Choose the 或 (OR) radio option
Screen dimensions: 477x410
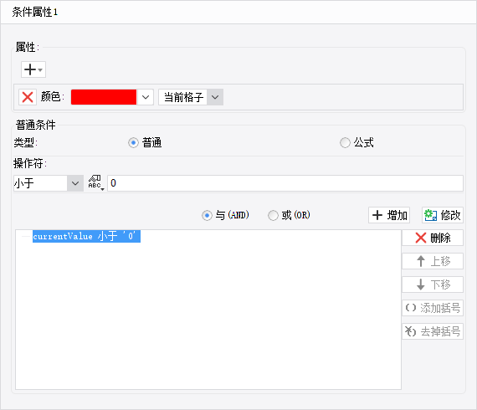click(273, 215)
